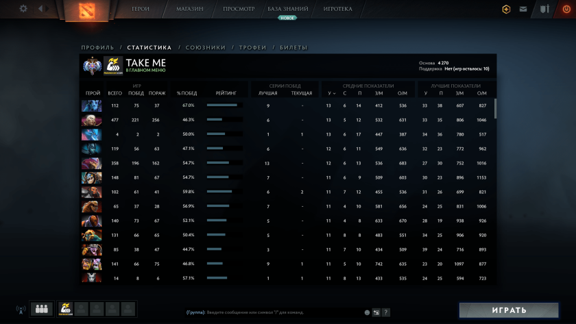
Task: Click the Dota 2 logo home button
Action: (x=86, y=10)
